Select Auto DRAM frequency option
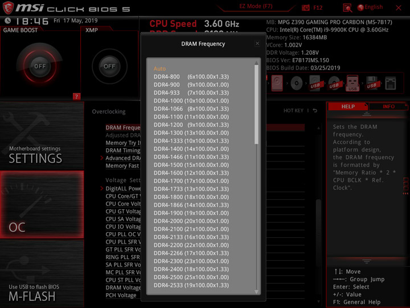This screenshot has height=308, width=410. tap(159, 68)
